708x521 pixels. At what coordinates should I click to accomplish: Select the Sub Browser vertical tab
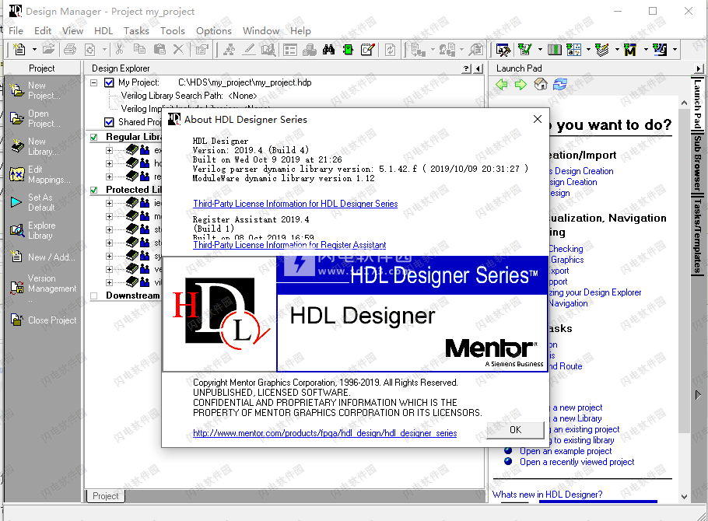(x=698, y=163)
